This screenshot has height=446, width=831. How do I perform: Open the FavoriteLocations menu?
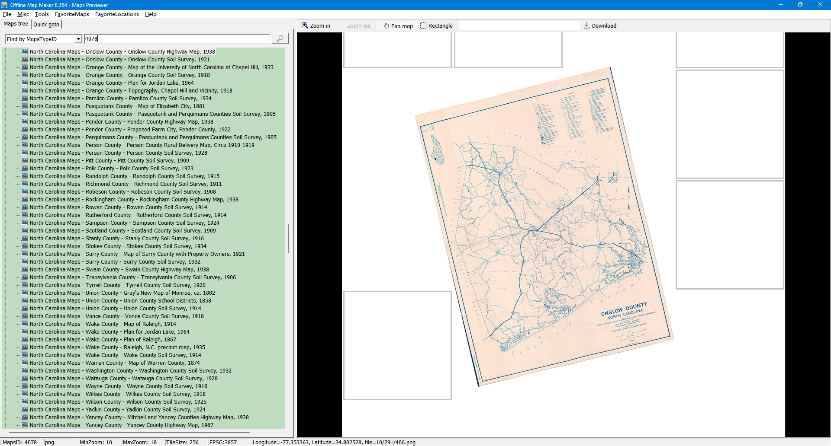tap(117, 14)
